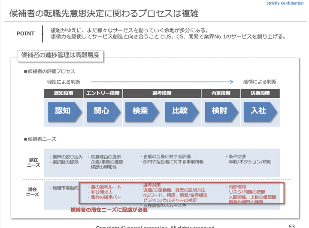This screenshot has height=228, width=309.
Task: Click the 顕在ニーズ row label
Action: click(x=33, y=162)
